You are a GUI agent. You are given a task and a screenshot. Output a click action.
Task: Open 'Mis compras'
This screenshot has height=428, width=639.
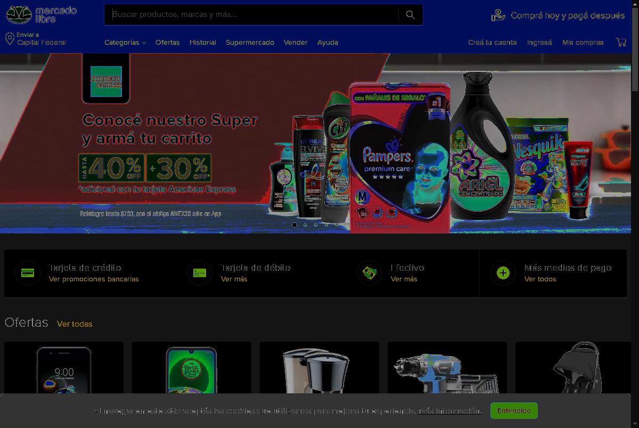(583, 42)
